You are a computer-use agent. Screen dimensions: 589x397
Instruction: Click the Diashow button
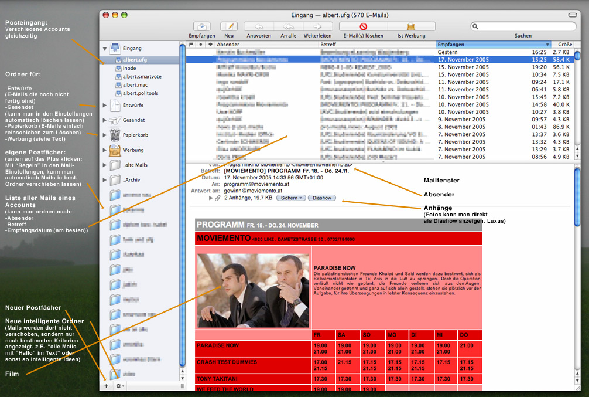tap(322, 198)
